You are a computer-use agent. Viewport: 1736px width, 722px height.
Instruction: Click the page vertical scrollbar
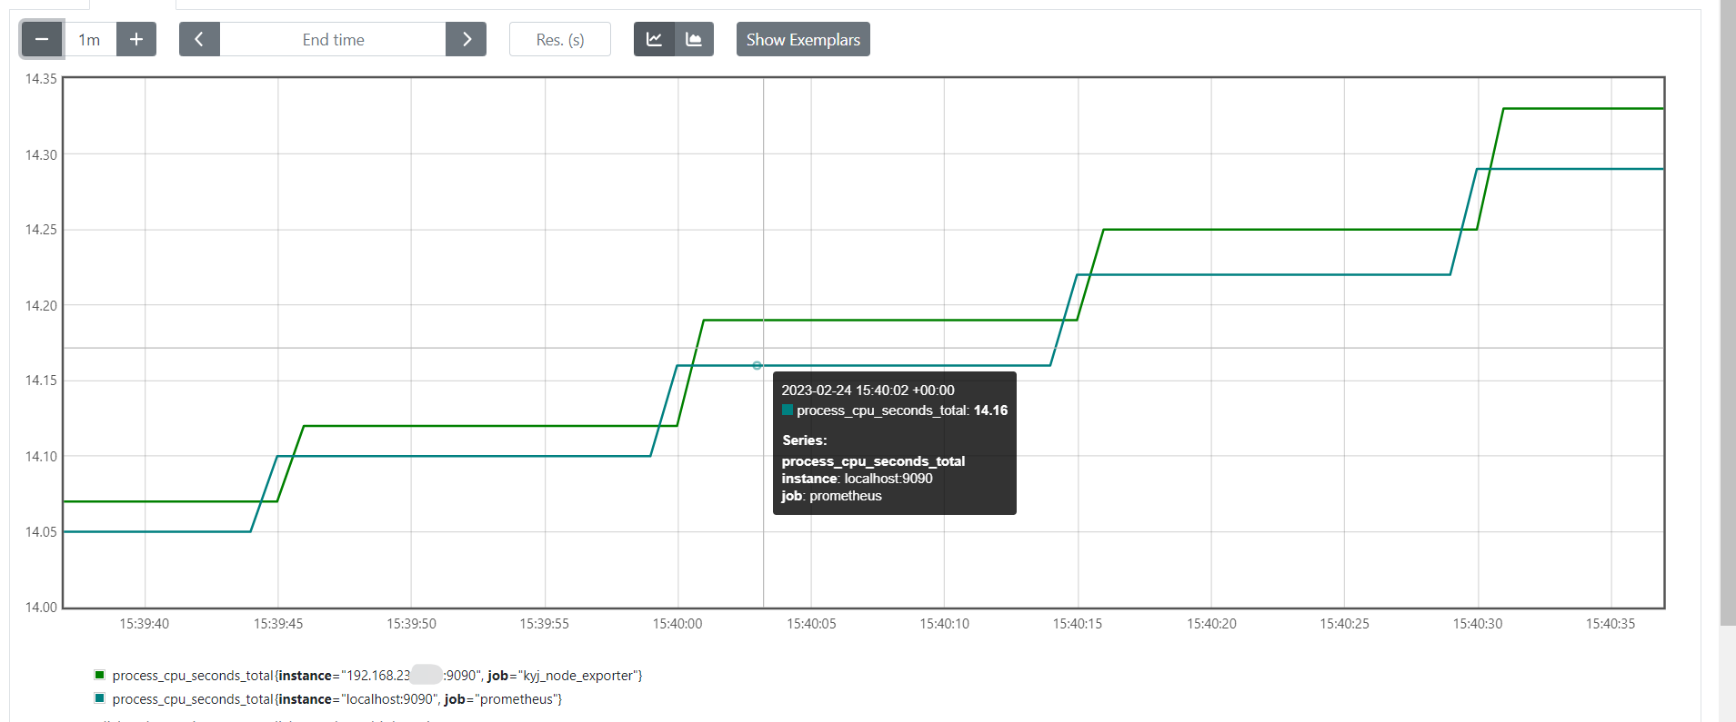click(x=1727, y=312)
